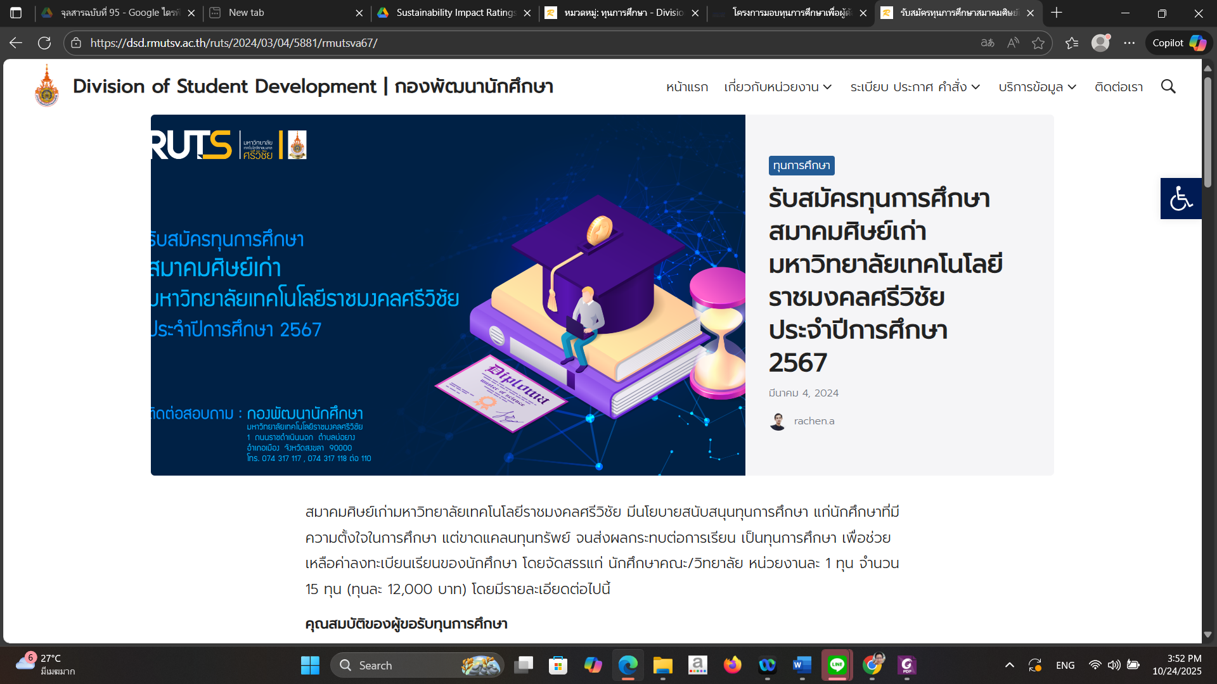
Task: Add page to favorites star icon
Action: [x=1038, y=43]
